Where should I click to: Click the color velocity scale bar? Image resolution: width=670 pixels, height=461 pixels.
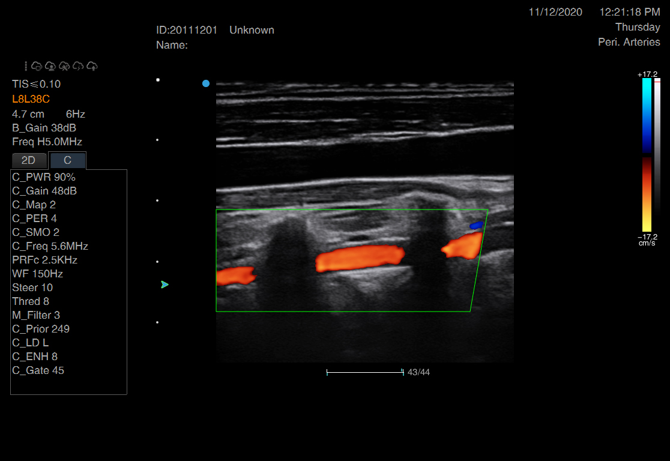coord(647,155)
